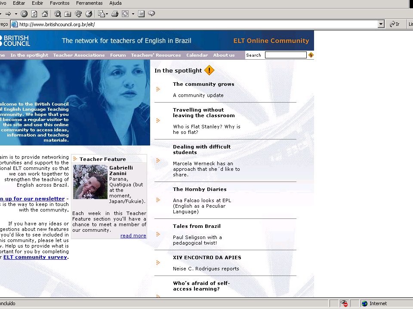Image resolution: width=413 pixels, height=309 pixels.
Task: Open the address bar history dropdown
Action: pyautogui.click(x=381, y=24)
